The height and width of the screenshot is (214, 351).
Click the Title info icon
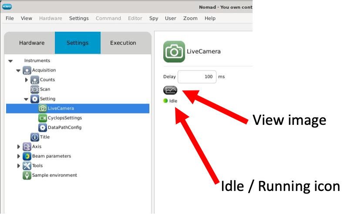(34, 137)
